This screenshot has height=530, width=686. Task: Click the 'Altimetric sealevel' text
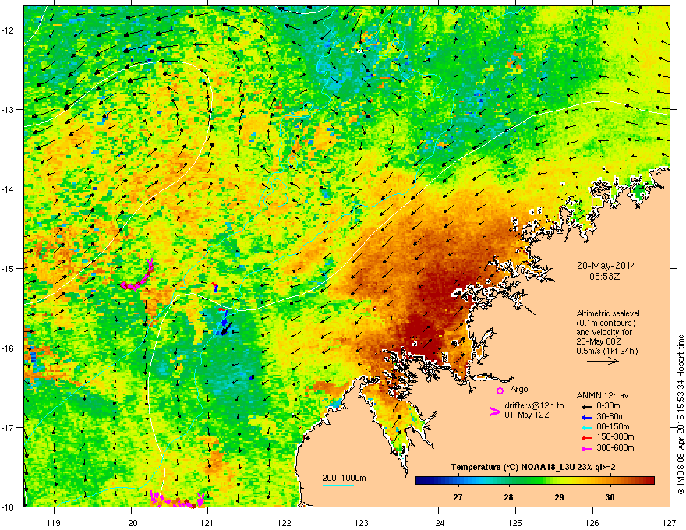tap(608, 313)
